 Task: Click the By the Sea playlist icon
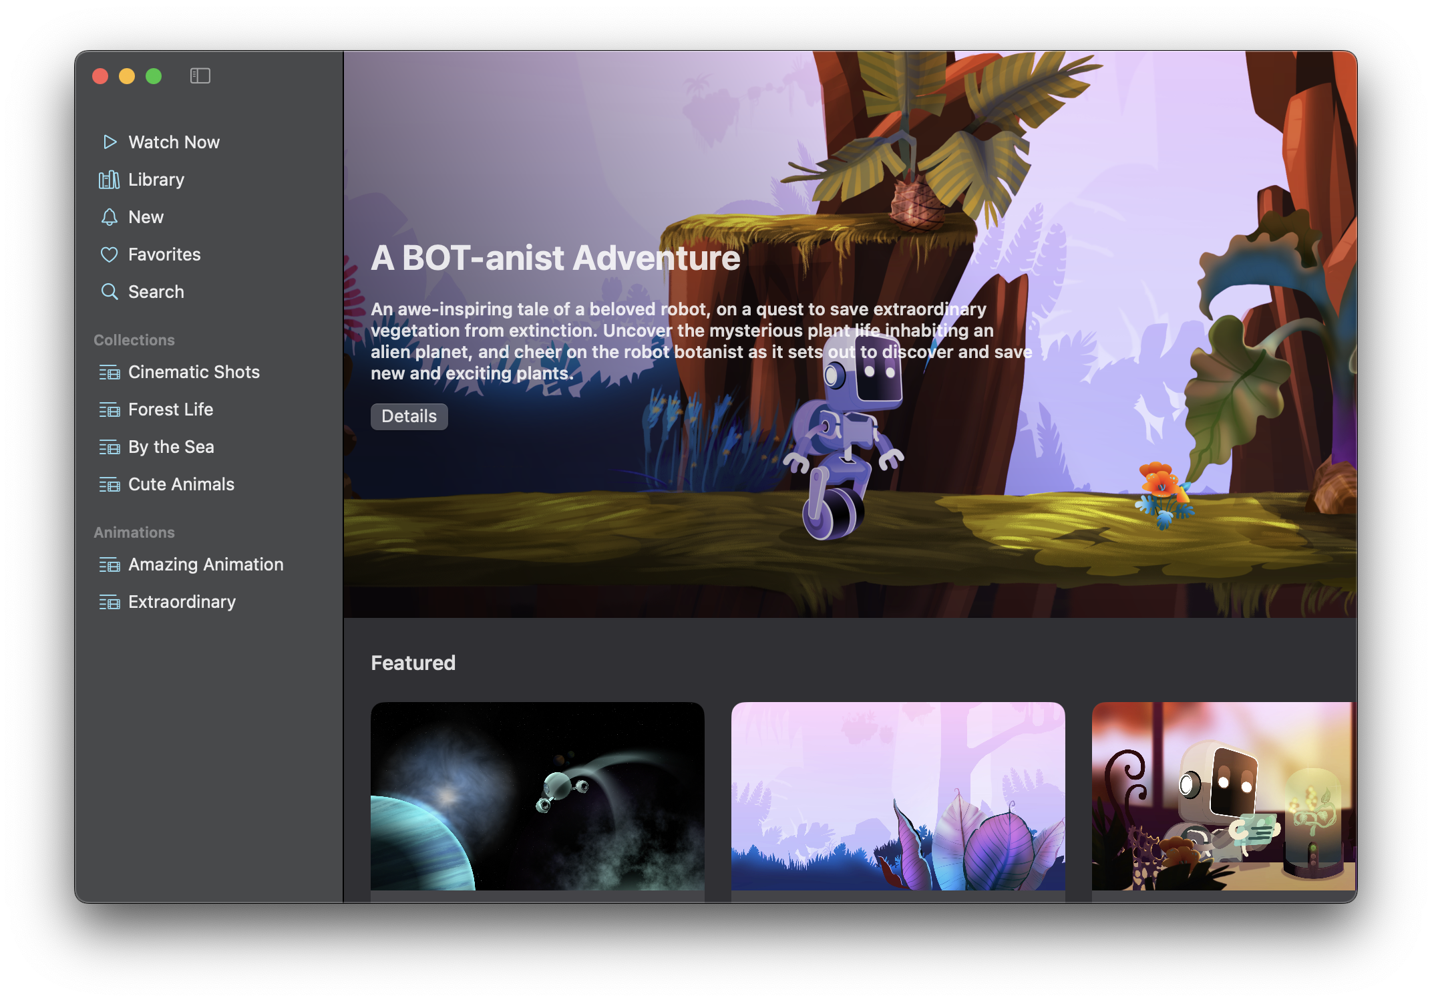coord(110,448)
